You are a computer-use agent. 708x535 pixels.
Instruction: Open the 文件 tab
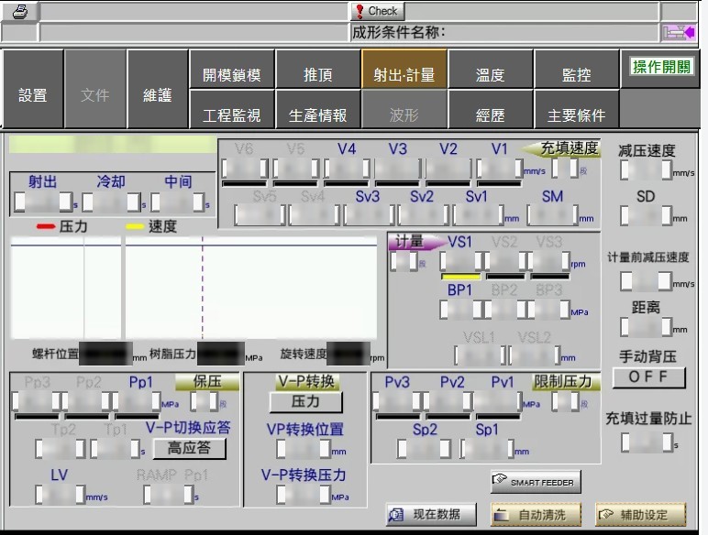coord(94,89)
